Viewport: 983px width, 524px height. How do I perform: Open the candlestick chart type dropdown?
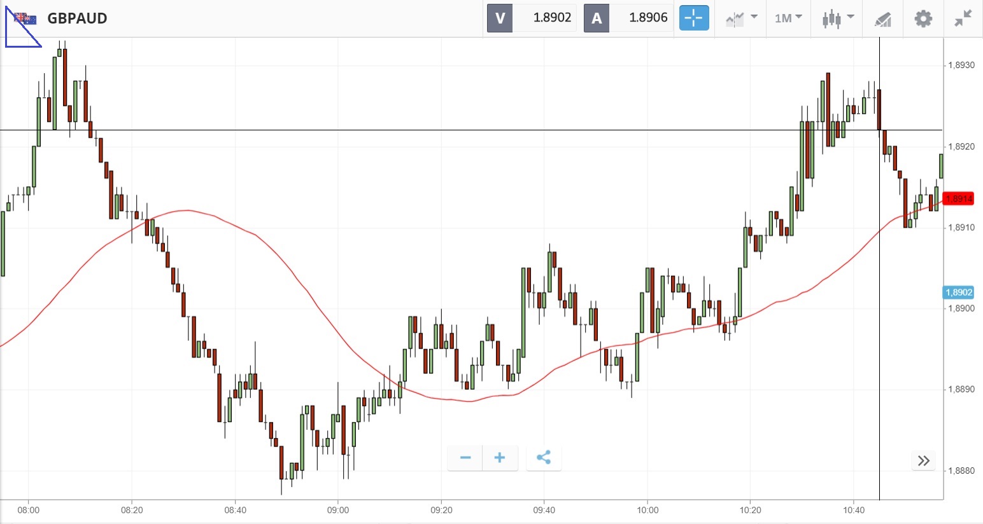838,18
